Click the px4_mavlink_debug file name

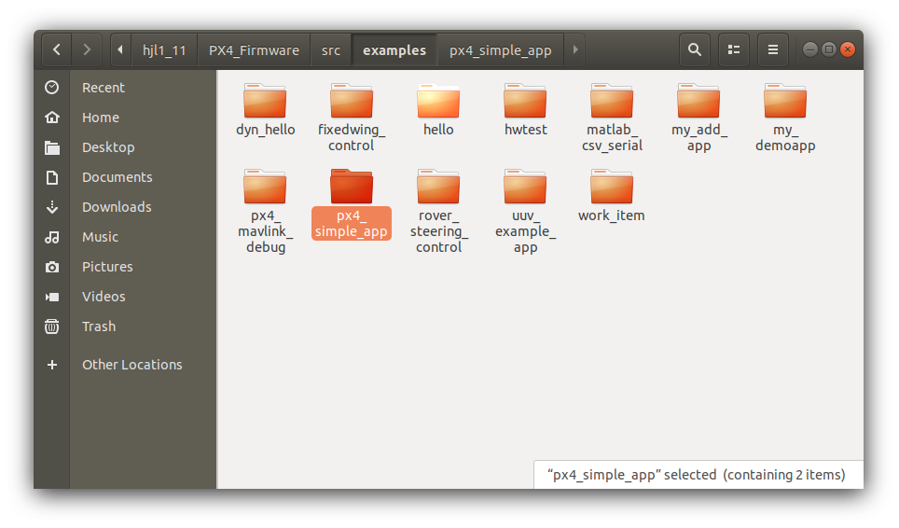click(x=266, y=231)
